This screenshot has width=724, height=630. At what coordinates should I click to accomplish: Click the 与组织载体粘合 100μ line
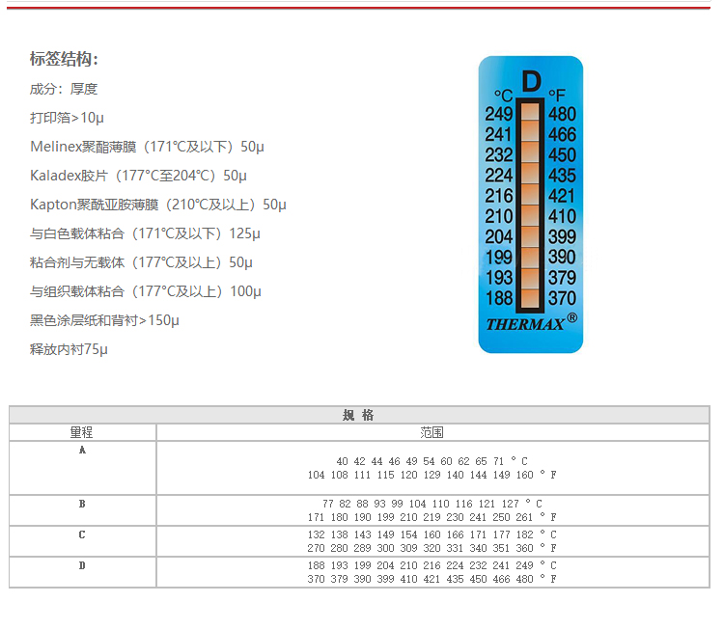(146, 291)
